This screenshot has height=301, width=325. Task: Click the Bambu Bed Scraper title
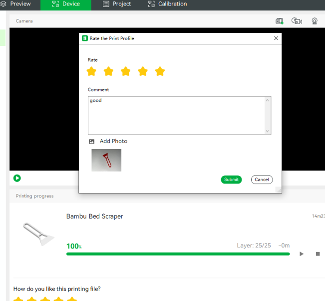pos(94,216)
